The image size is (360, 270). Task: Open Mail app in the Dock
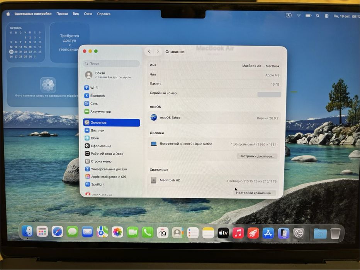pos(87,233)
